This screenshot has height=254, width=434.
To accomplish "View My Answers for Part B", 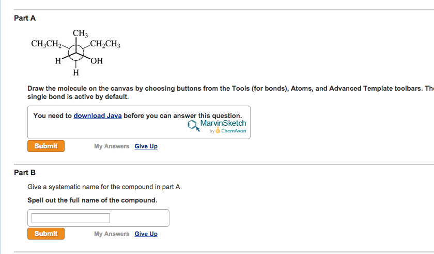I will pyautogui.click(x=112, y=234).
